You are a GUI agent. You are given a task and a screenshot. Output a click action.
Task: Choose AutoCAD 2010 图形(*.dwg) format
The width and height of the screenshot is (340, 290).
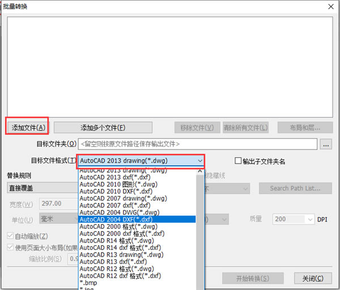coord(137,184)
